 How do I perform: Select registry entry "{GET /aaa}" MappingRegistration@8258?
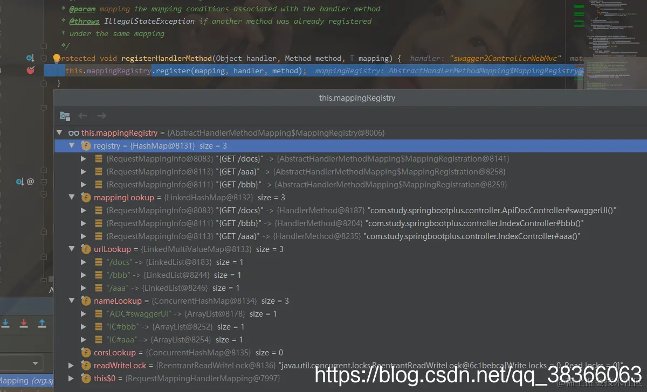350,172
